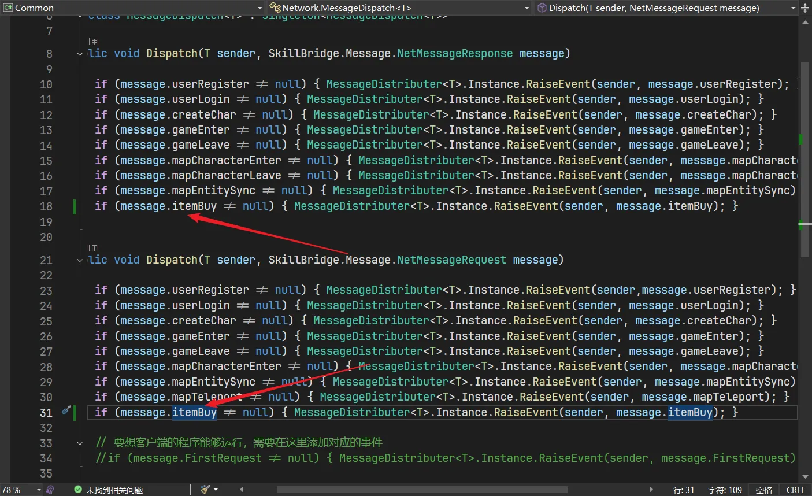Screen dimensions: 812x496
Task: Click the scroll-right arrow of the horizontal scrollbar
Action: pos(651,490)
